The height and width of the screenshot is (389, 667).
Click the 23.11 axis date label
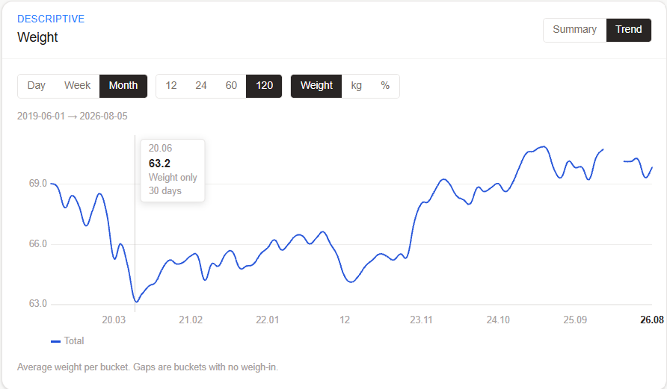421,320
